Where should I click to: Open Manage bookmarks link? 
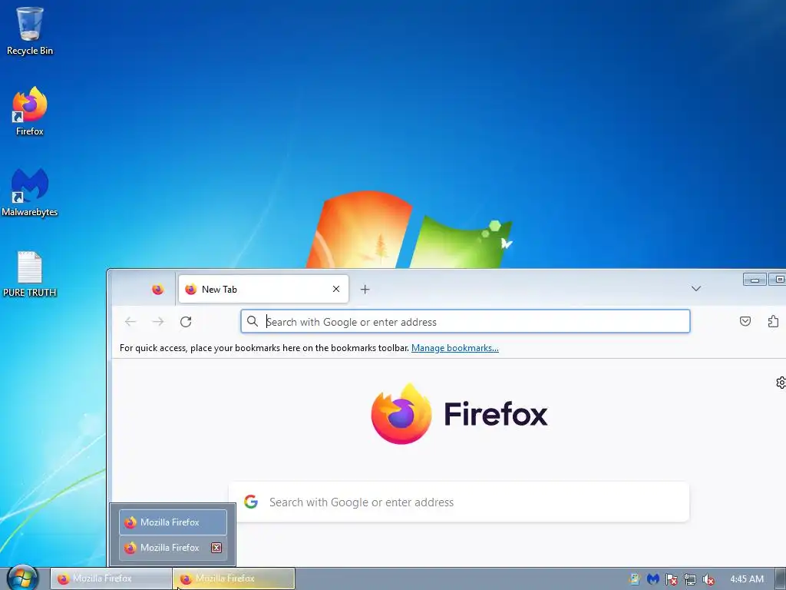(454, 348)
